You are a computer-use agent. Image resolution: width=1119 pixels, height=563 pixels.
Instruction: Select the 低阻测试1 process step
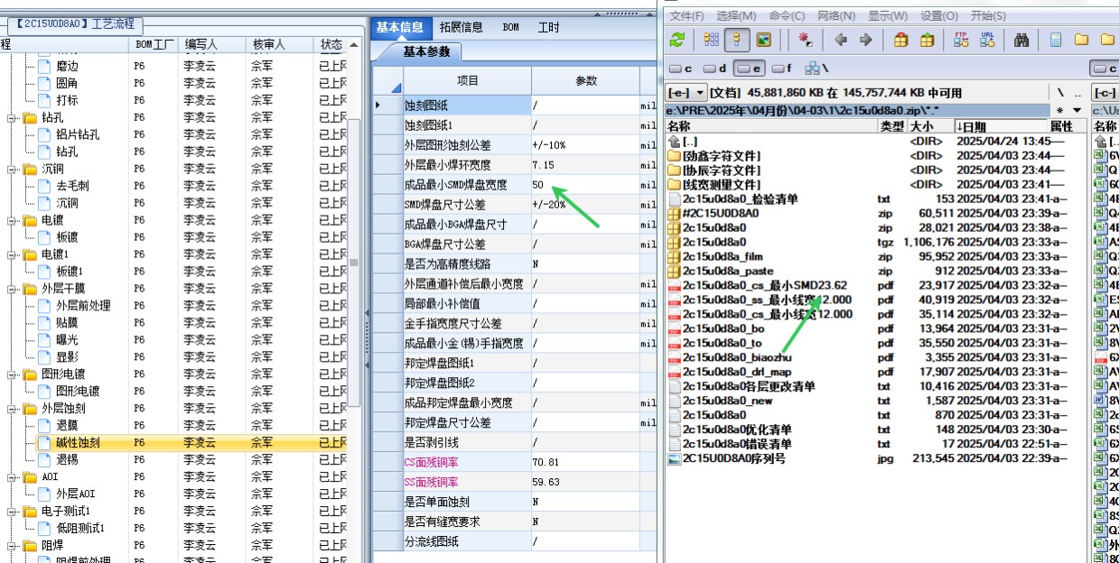(x=80, y=529)
